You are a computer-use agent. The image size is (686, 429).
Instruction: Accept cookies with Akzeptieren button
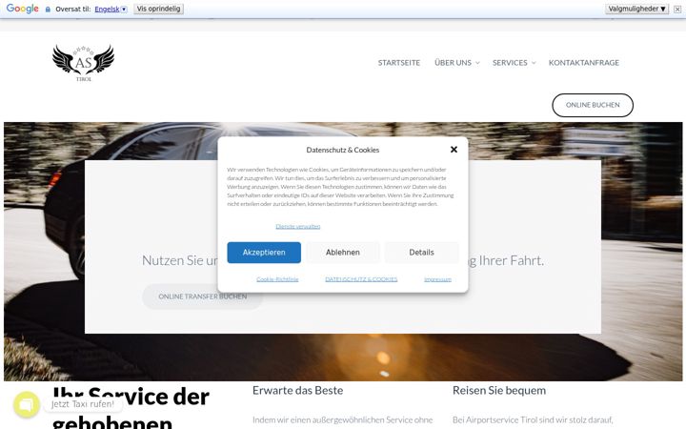[x=264, y=253]
